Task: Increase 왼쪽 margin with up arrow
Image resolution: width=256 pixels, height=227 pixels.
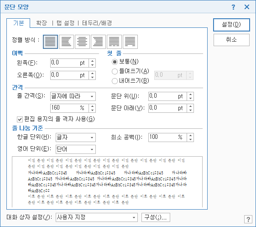Action: tap(92, 61)
